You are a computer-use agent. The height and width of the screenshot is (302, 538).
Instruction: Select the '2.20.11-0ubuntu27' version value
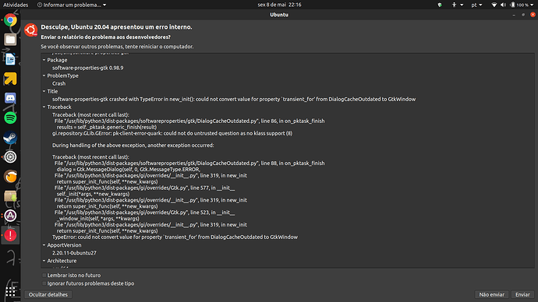pyautogui.click(x=74, y=253)
